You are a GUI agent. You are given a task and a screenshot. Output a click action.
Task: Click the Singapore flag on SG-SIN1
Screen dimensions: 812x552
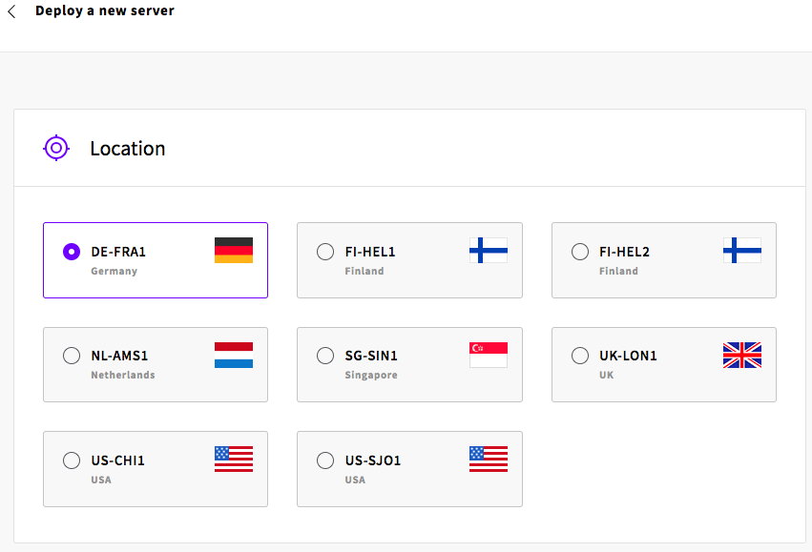coord(489,355)
